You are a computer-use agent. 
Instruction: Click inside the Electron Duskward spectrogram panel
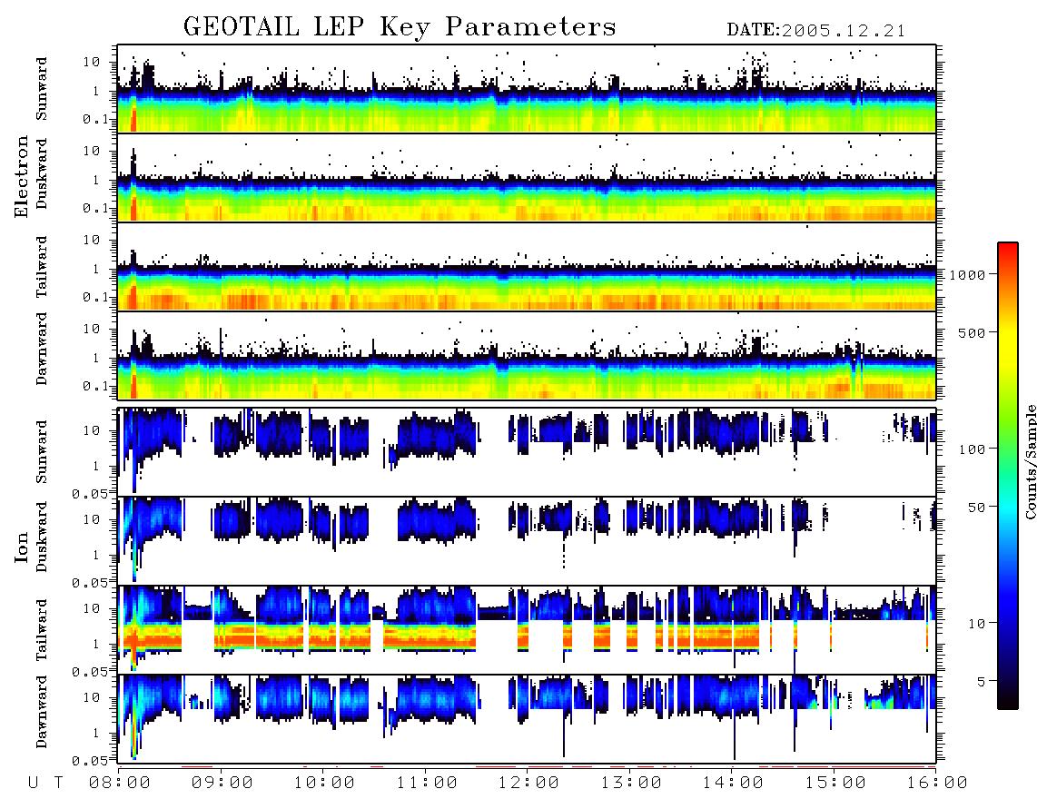527,177
